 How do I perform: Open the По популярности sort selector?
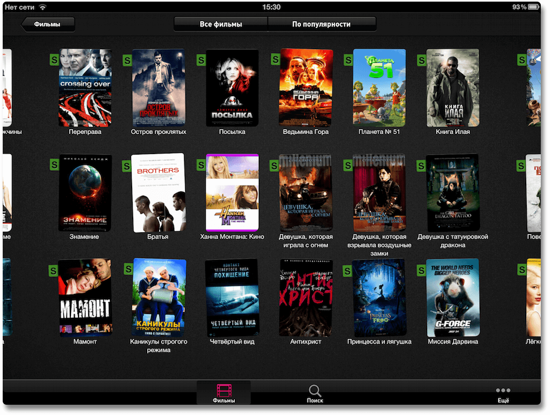pos(322,24)
